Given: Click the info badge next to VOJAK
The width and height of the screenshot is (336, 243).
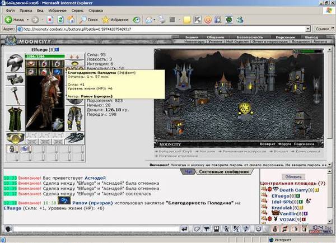Looking at the screenshot, I should pos(304,219).
